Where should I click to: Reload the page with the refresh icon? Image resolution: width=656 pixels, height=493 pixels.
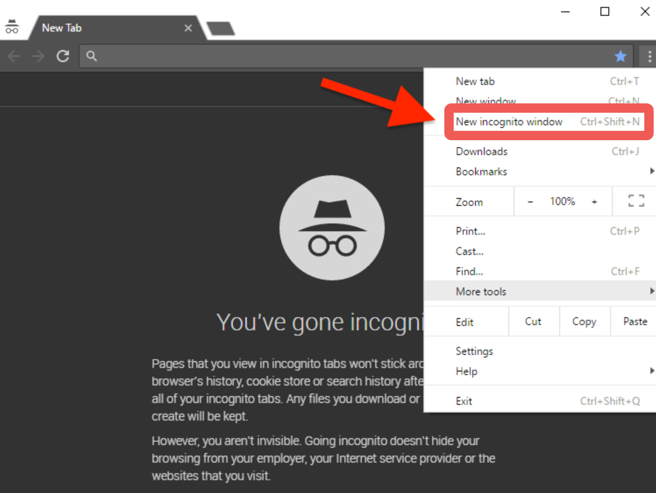tap(63, 56)
